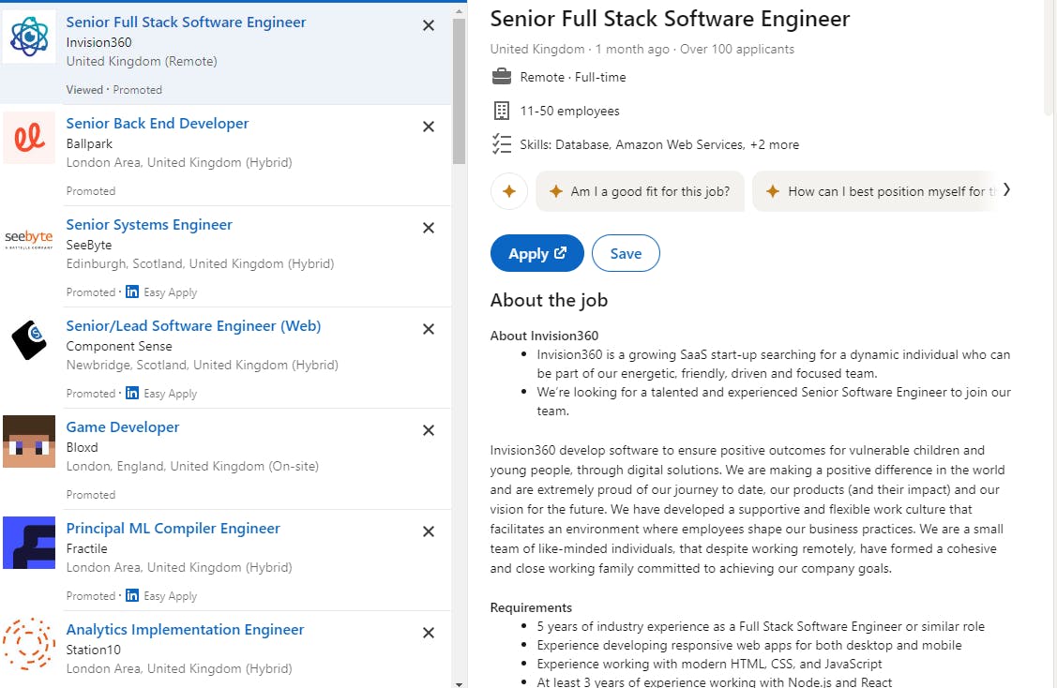Image resolution: width=1057 pixels, height=688 pixels.
Task: Click the 'Over 100 applicants' text
Action: 737,49
